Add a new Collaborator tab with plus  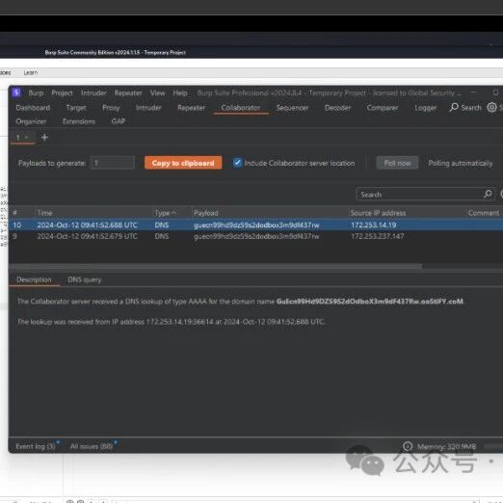coord(44,138)
